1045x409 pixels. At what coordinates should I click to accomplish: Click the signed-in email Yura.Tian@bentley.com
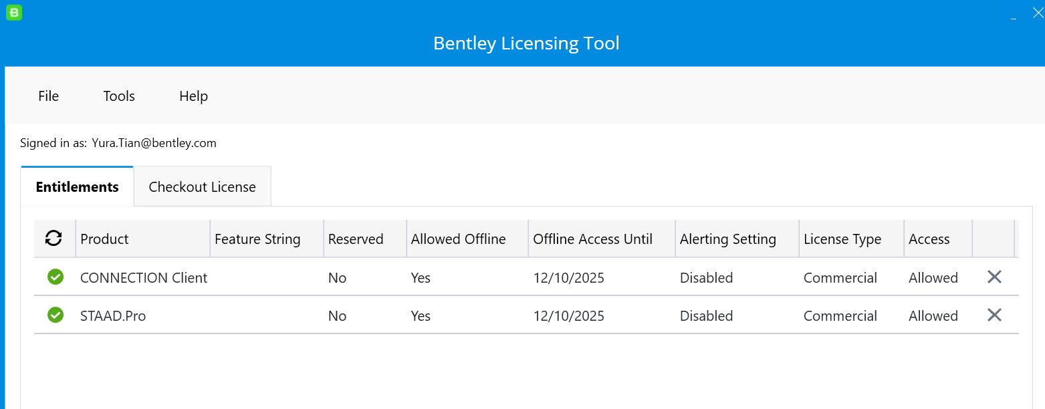(x=154, y=143)
